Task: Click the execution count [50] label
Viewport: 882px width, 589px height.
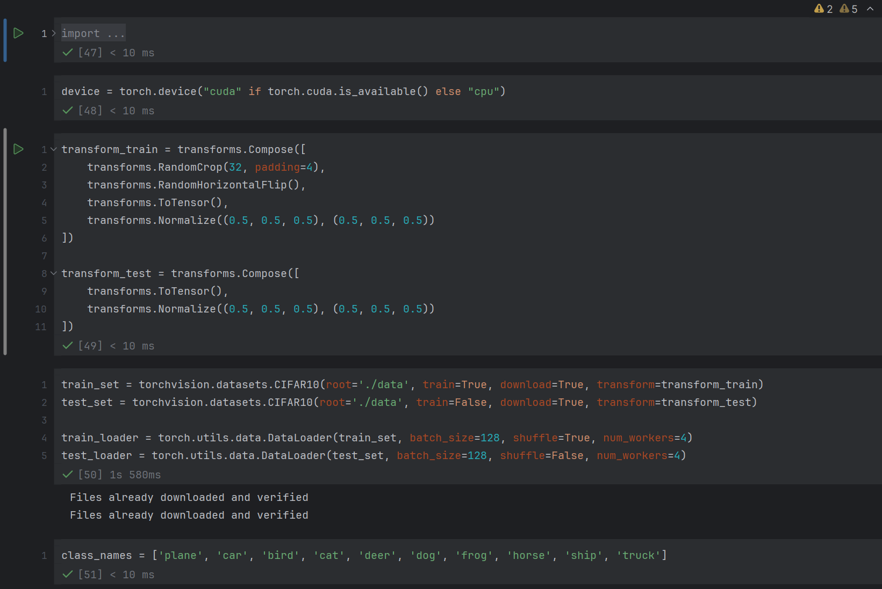Action: (x=90, y=475)
